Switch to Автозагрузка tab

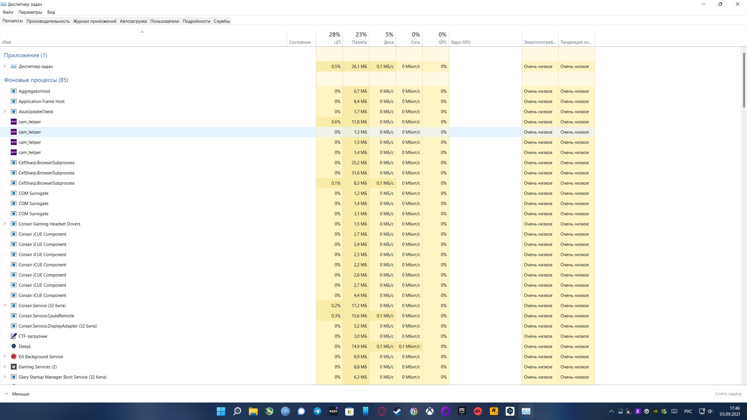click(x=133, y=21)
